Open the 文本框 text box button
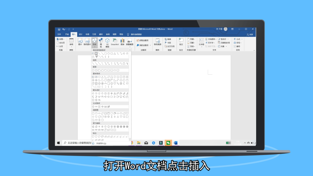The image size is (313, 176). coord(201,42)
